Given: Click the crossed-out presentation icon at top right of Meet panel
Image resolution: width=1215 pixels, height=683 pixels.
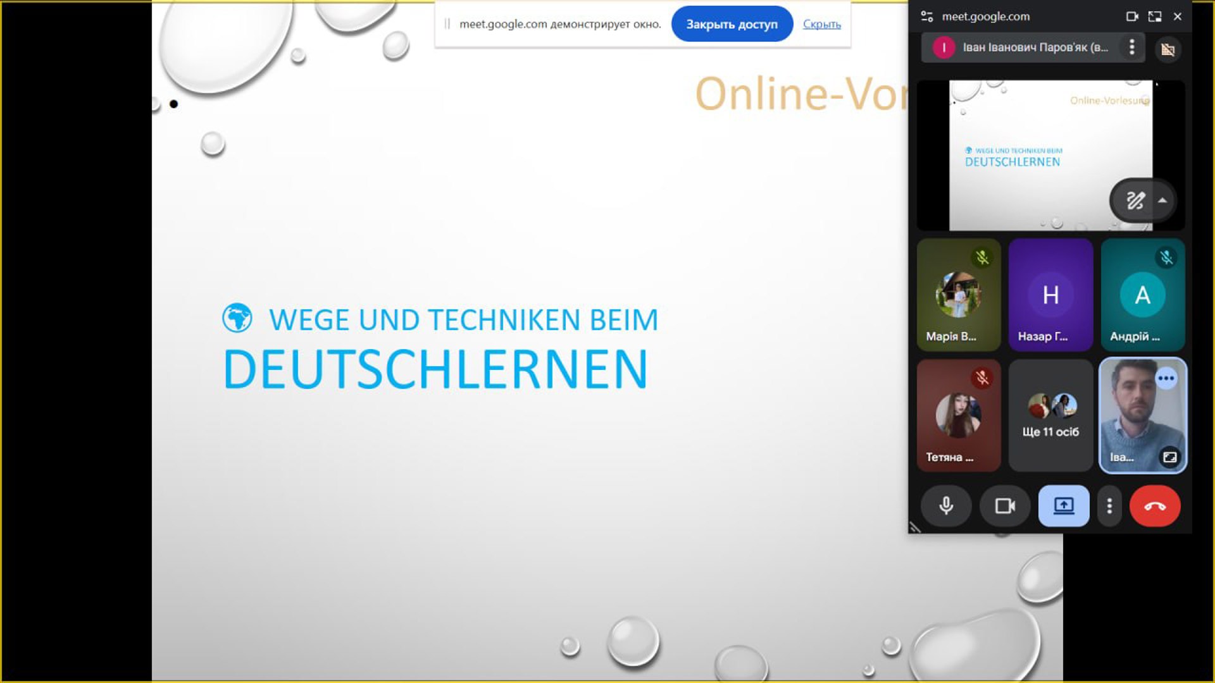Looking at the screenshot, I should [x=1168, y=49].
